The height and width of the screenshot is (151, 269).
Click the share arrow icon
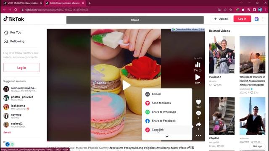click(x=198, y=124)
